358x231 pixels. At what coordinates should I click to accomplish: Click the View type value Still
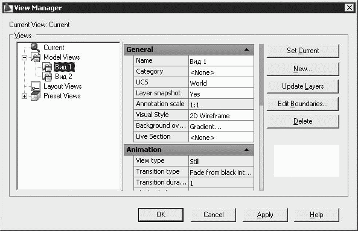point(221,161)
